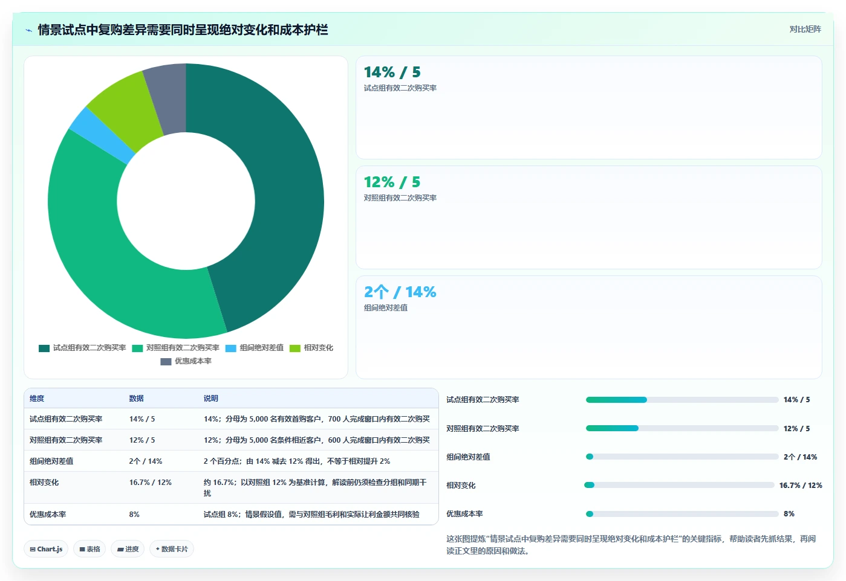846x581 pixels.
Task: Click the page title 情景试点中复购差异
Action: 183,30
